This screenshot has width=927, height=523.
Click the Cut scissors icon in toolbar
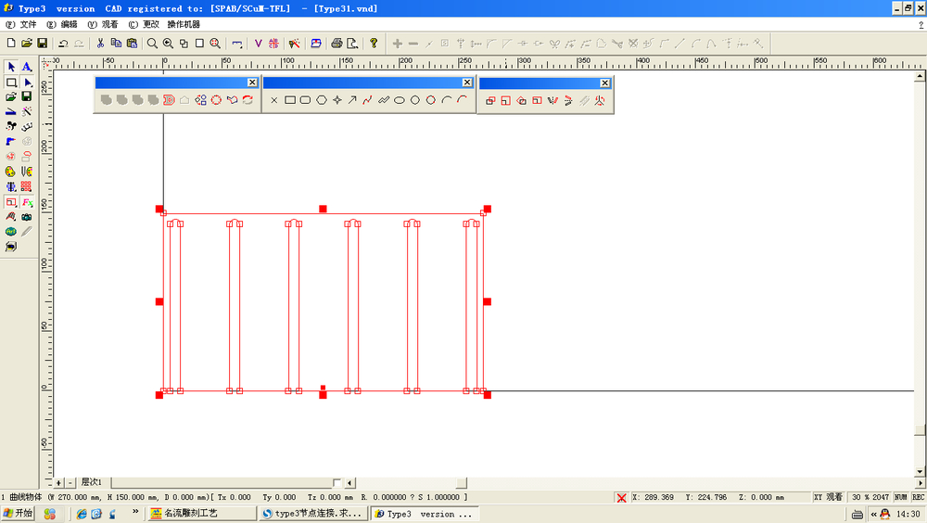pyautogui.click(x=100, y=43)
